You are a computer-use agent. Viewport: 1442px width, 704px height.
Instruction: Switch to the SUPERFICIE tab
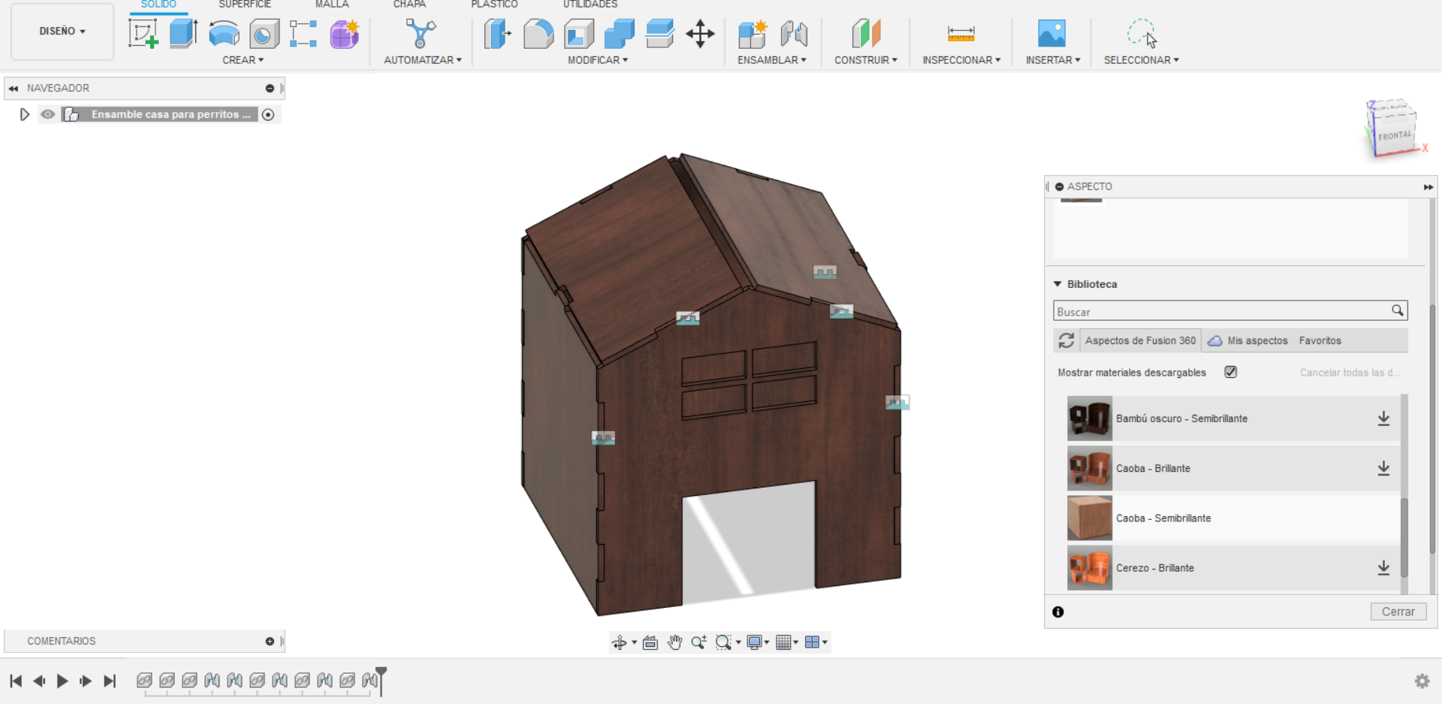click(245, 5)
